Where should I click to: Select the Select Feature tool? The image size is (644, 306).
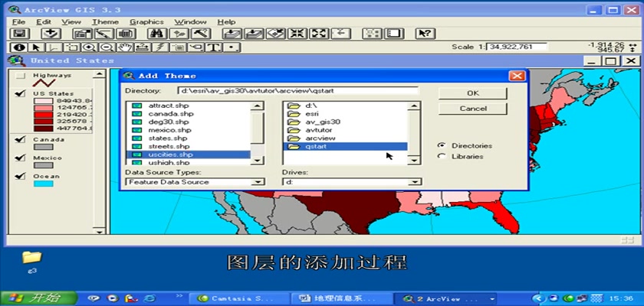pyautogui.click(x=72, y=47)
